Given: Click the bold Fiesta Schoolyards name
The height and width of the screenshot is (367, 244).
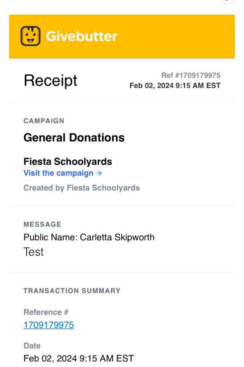Looking at the screenshot, I should pyautogui.click(x=67, y=162).
